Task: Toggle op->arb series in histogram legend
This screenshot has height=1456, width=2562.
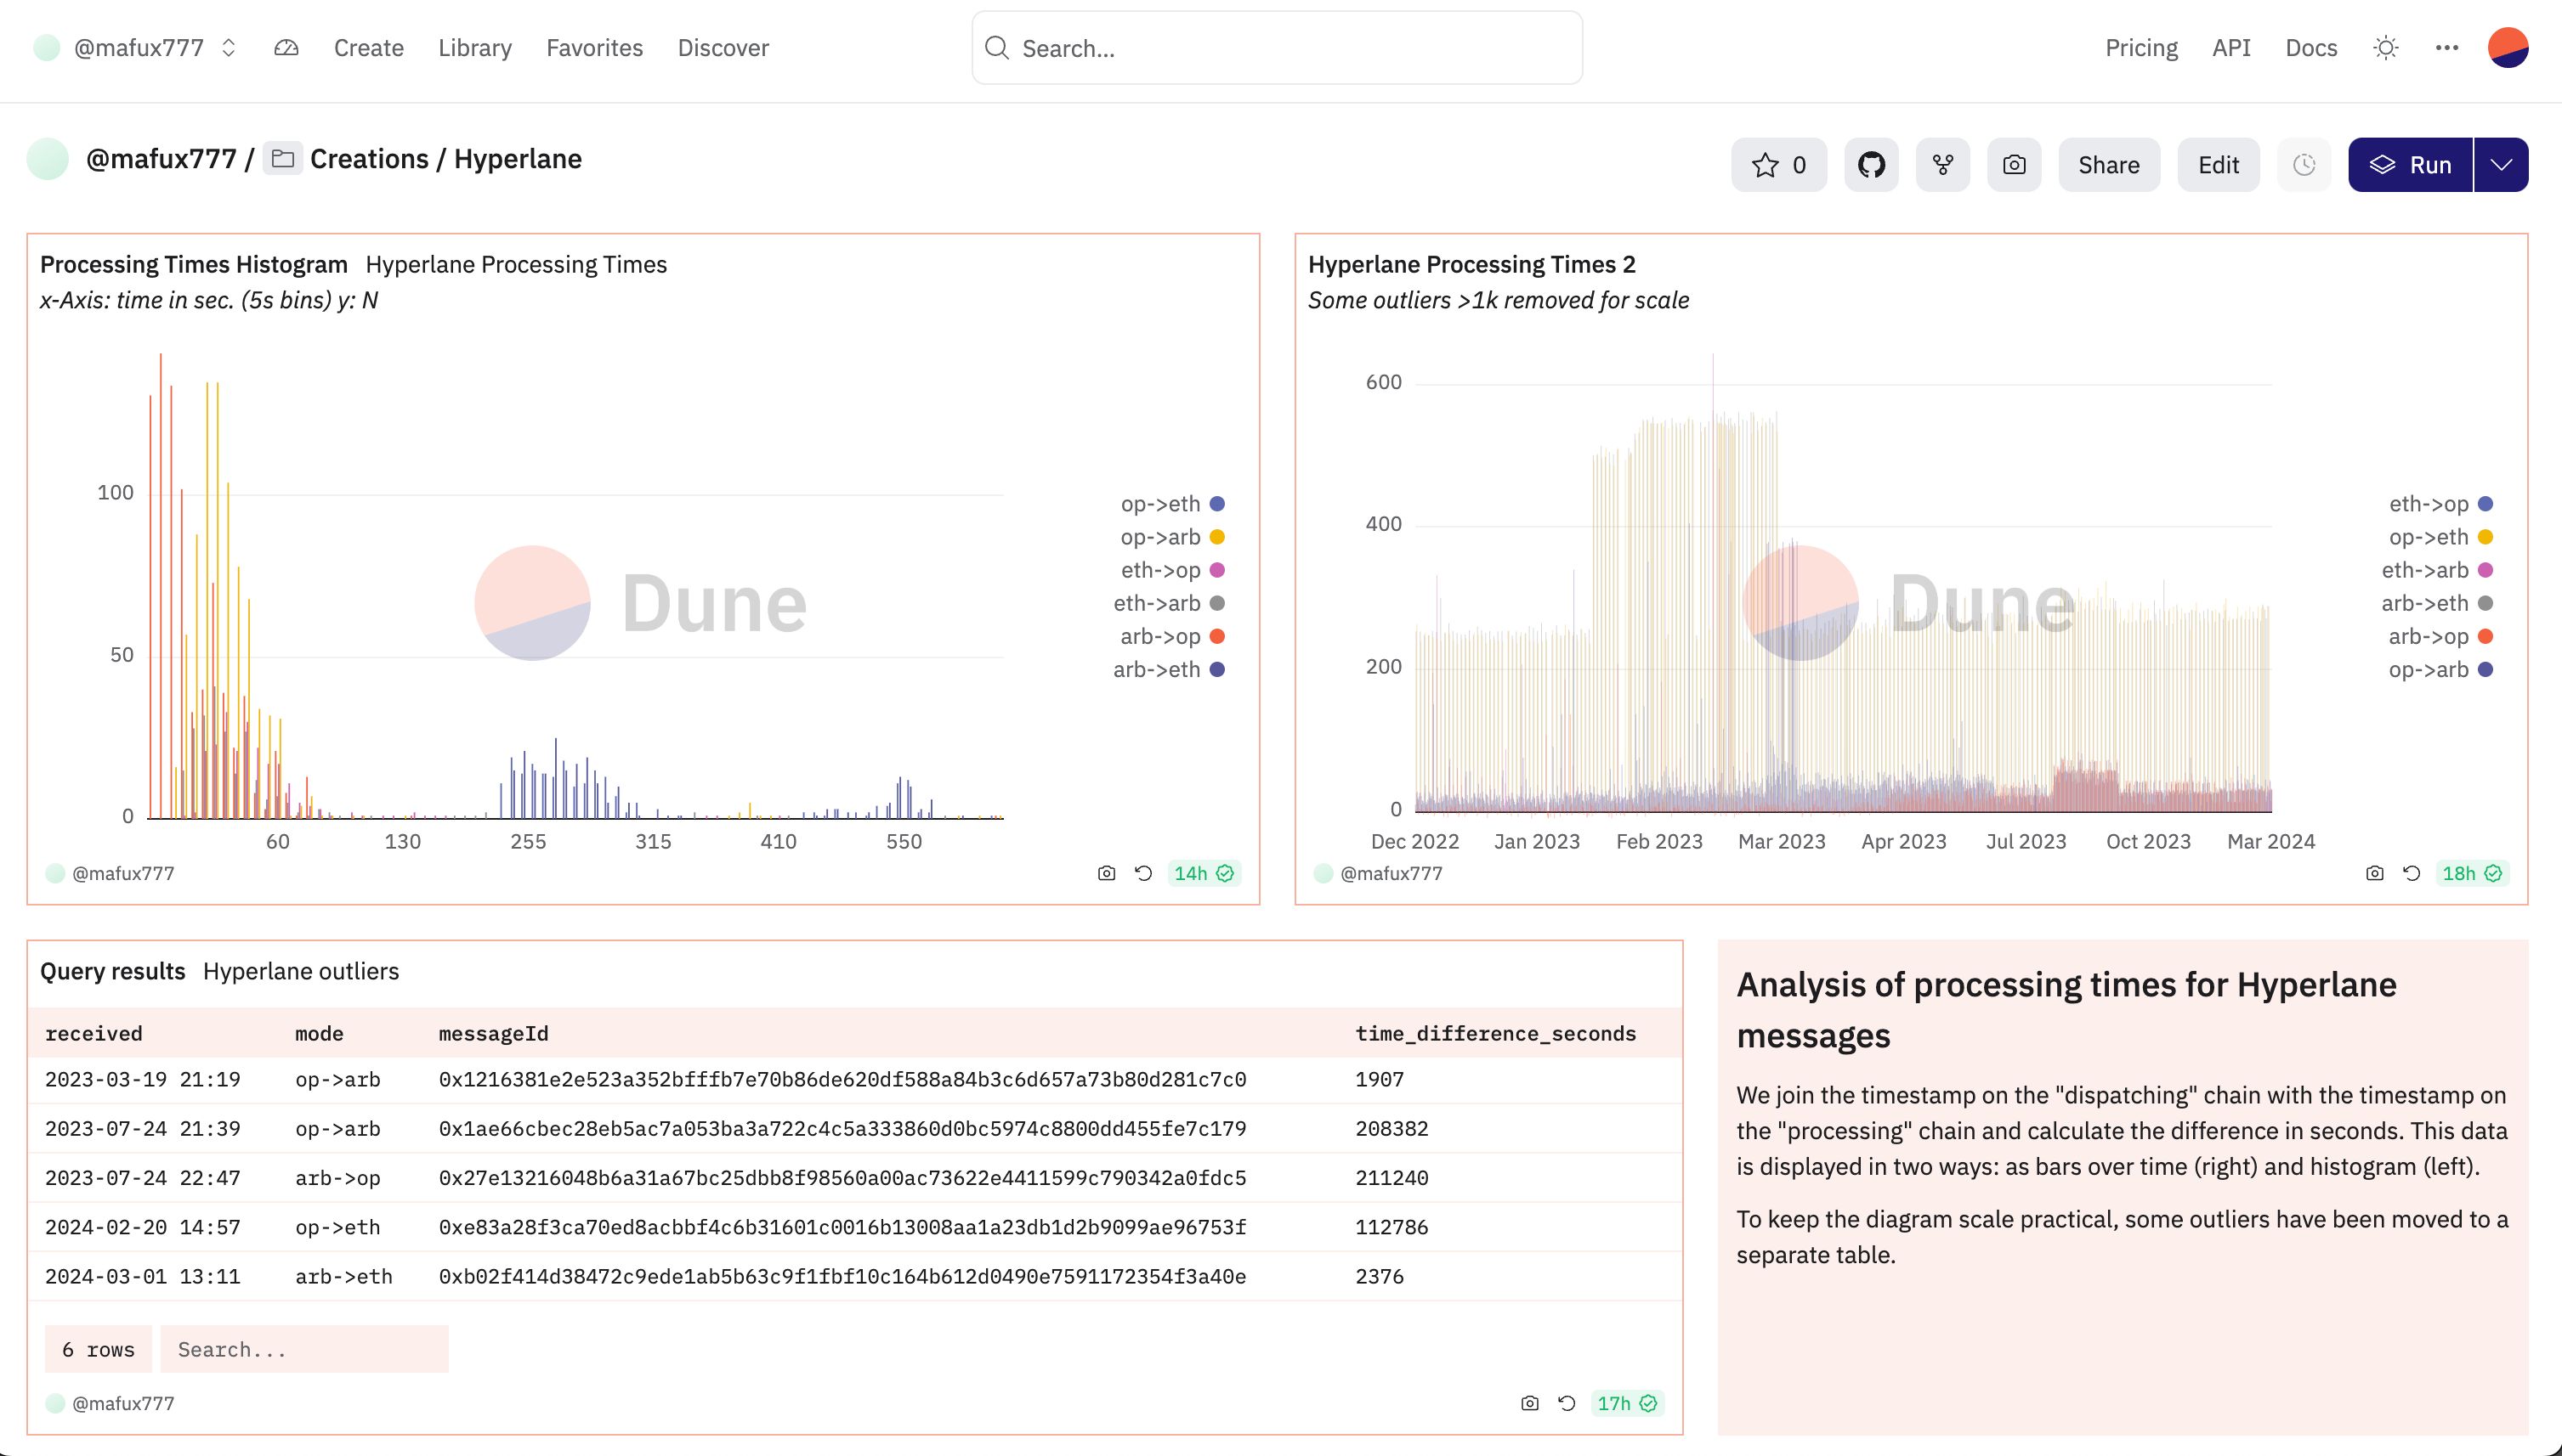Action: (1172, 537)
